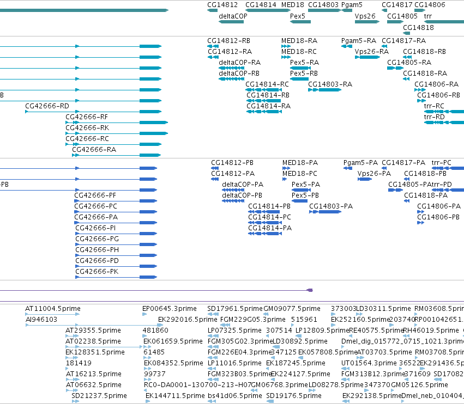Image resolution: width=464 pixels, height=404 pixels.
Task: Click EST AT11004.5prime label
Action: (53, 309)
